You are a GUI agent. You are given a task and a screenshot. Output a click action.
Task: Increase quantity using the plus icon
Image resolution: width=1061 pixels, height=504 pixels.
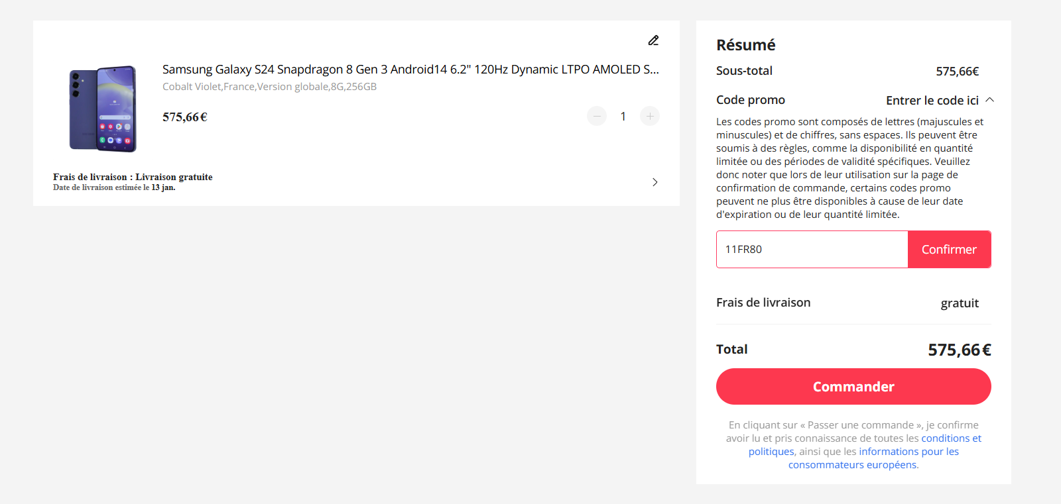click(x=650, y=116)
